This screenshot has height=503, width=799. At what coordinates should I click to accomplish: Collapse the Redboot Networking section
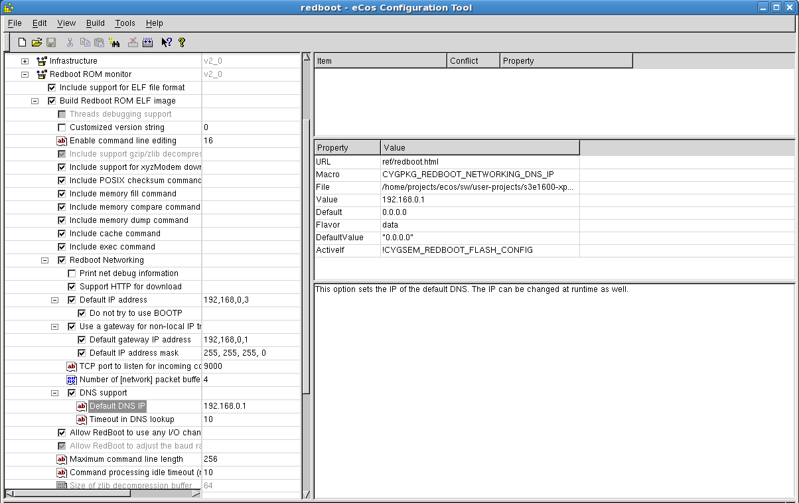click(45, 260)
